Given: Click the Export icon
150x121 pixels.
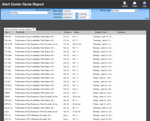Looking at the screenshot, I should tap(125, 3).
